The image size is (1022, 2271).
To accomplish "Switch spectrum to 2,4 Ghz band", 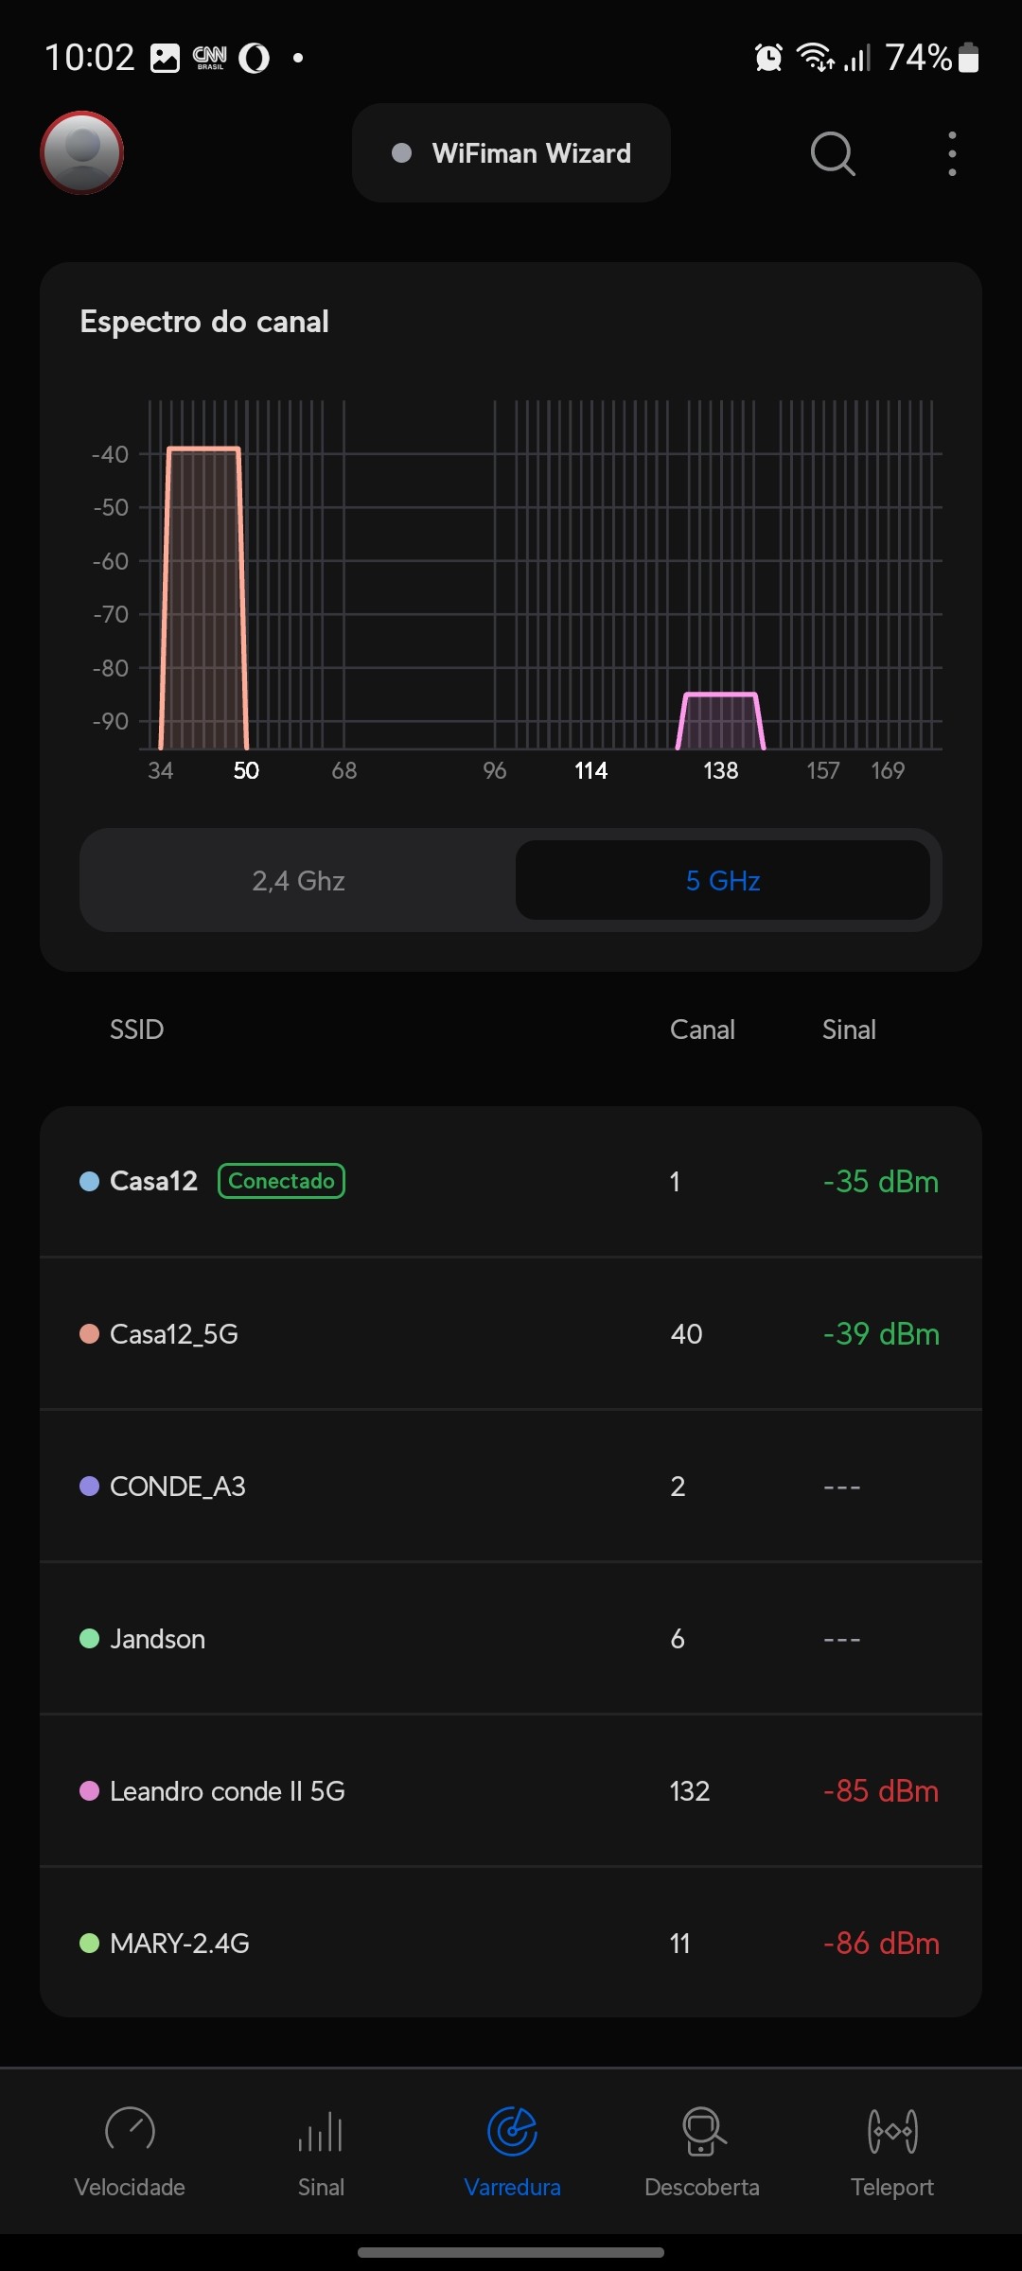I will click(x=298, y=881).
